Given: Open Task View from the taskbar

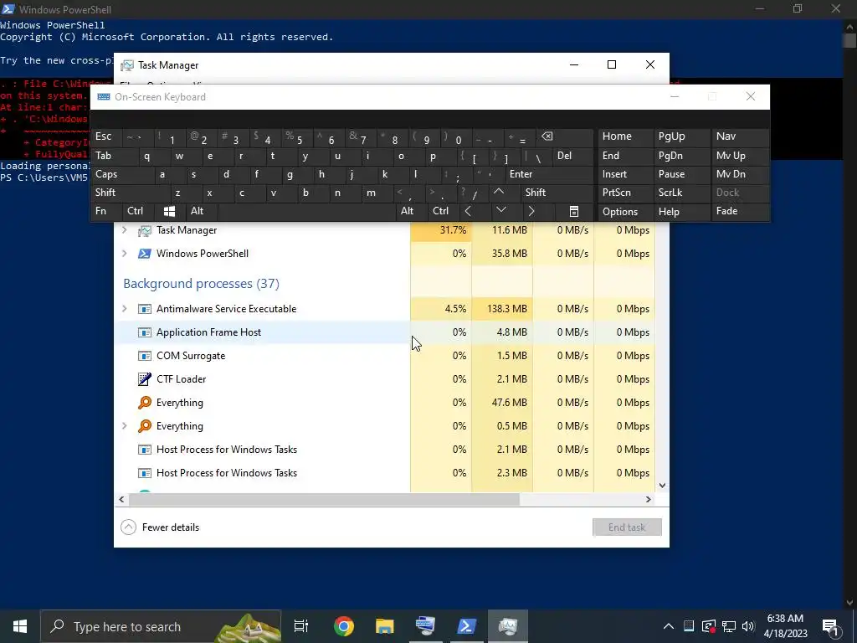Looking at the screenshot, I should [301, 626].
